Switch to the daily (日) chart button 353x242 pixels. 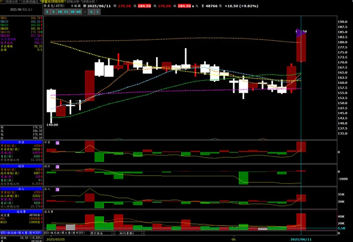85,12
